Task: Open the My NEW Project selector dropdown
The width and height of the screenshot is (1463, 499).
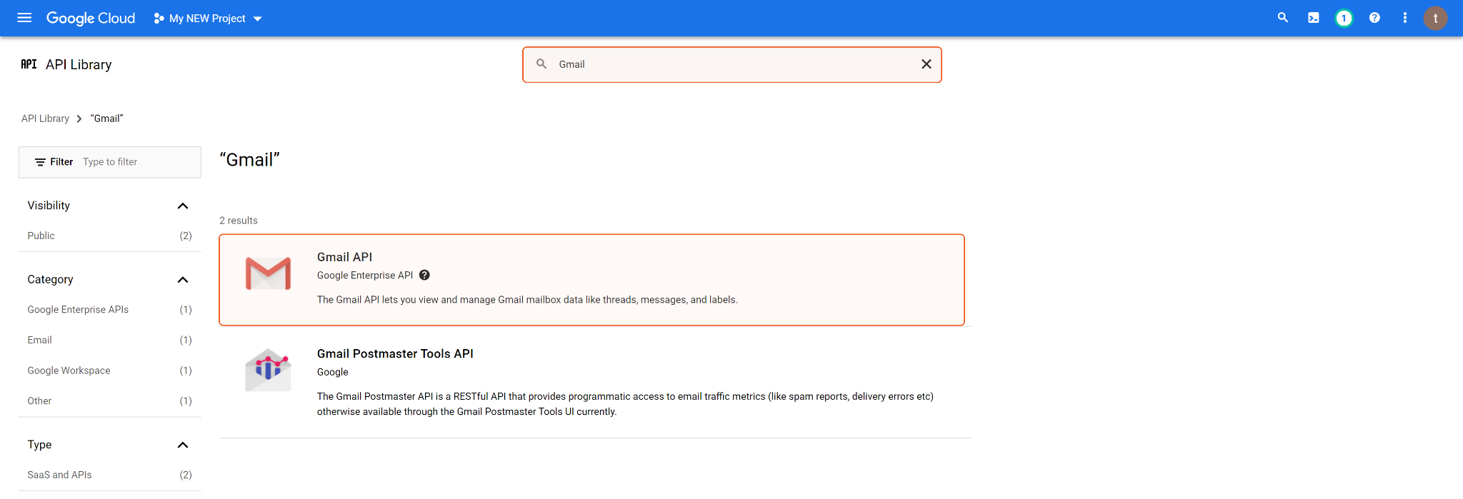Action: (x=208, y=19)
